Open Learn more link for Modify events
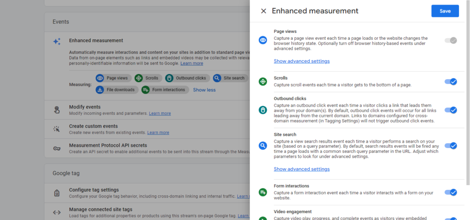 click(x=160, y=113)
